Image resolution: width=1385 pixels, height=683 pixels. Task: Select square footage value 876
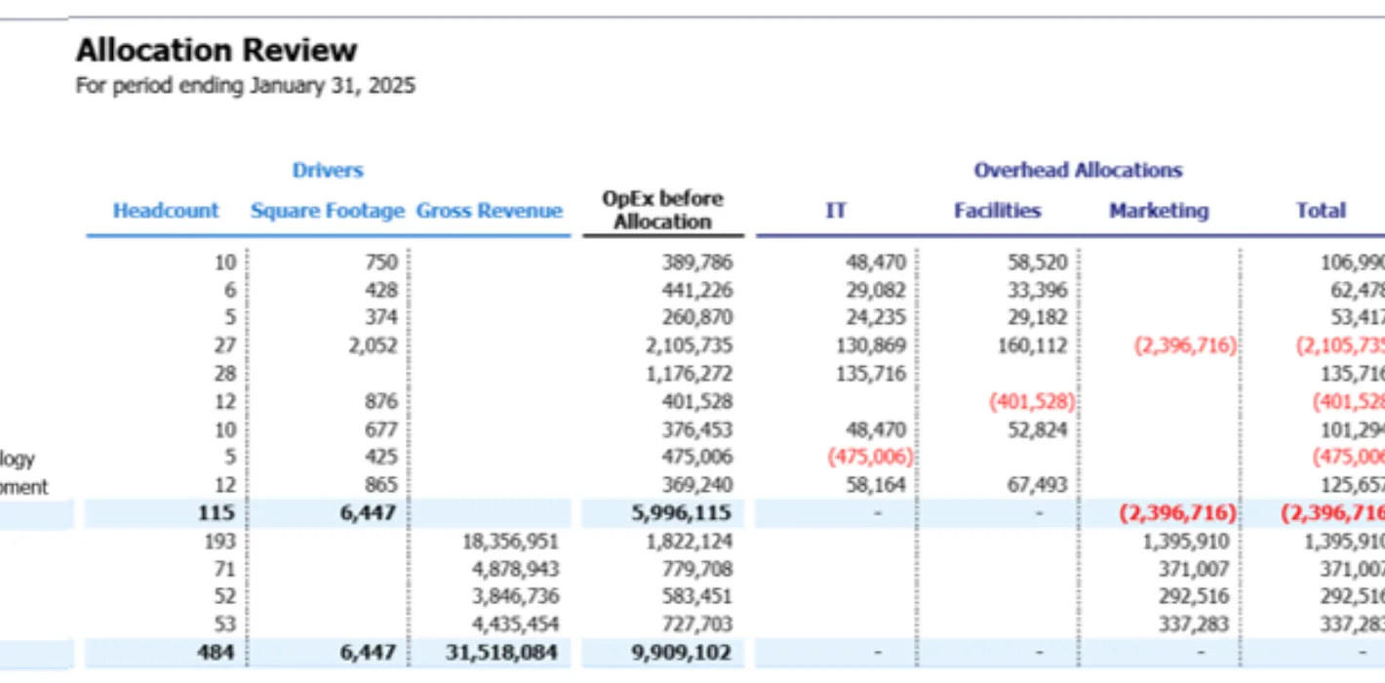[381, 401]
